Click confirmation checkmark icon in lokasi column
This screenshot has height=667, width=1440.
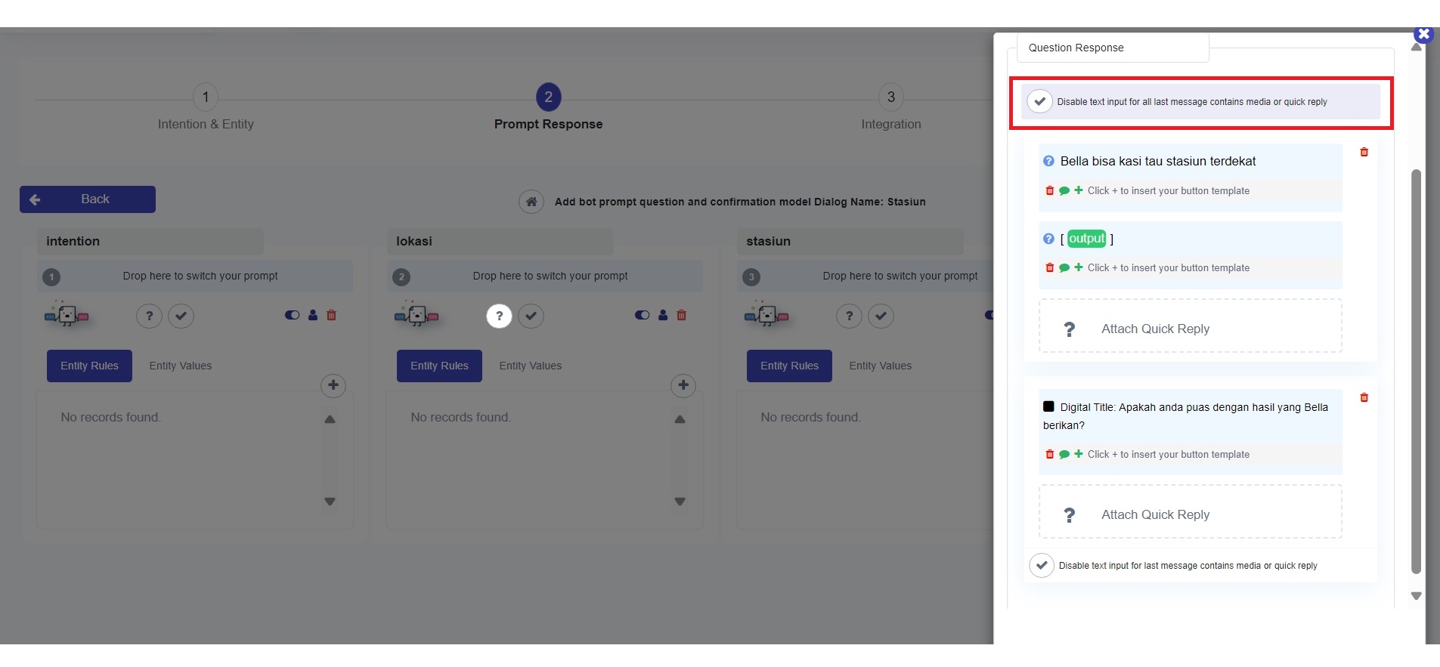pyautogui.click(x=531, y=316)
